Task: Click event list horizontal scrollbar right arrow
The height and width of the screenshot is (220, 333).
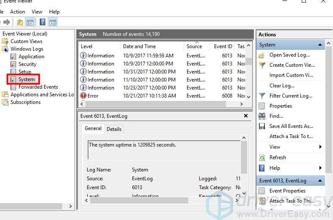Action: (242, 104)
